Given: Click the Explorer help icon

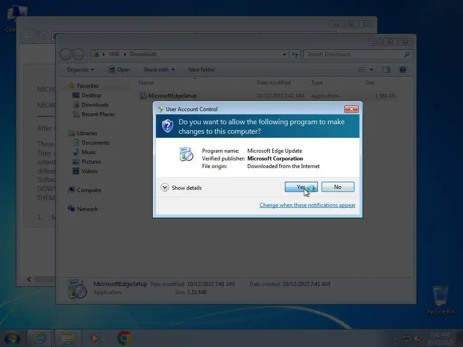Looking at the screenshot, I should click(x=402, y=70).
